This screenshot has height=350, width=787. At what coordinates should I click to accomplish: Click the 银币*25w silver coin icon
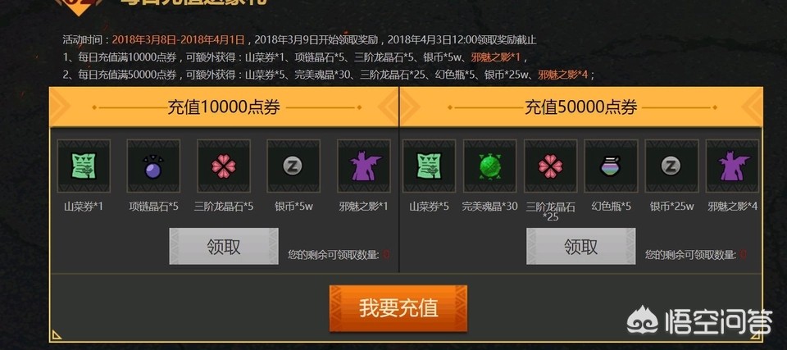point(671,166)
